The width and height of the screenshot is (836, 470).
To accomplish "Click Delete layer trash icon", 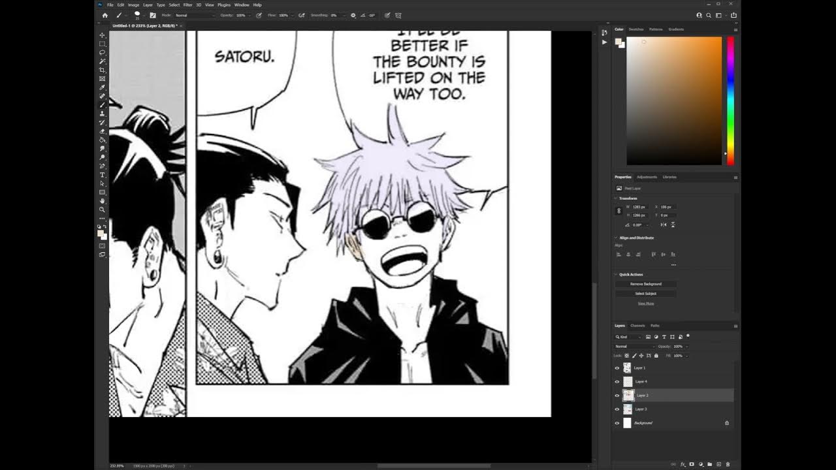I will click(728, 464).
